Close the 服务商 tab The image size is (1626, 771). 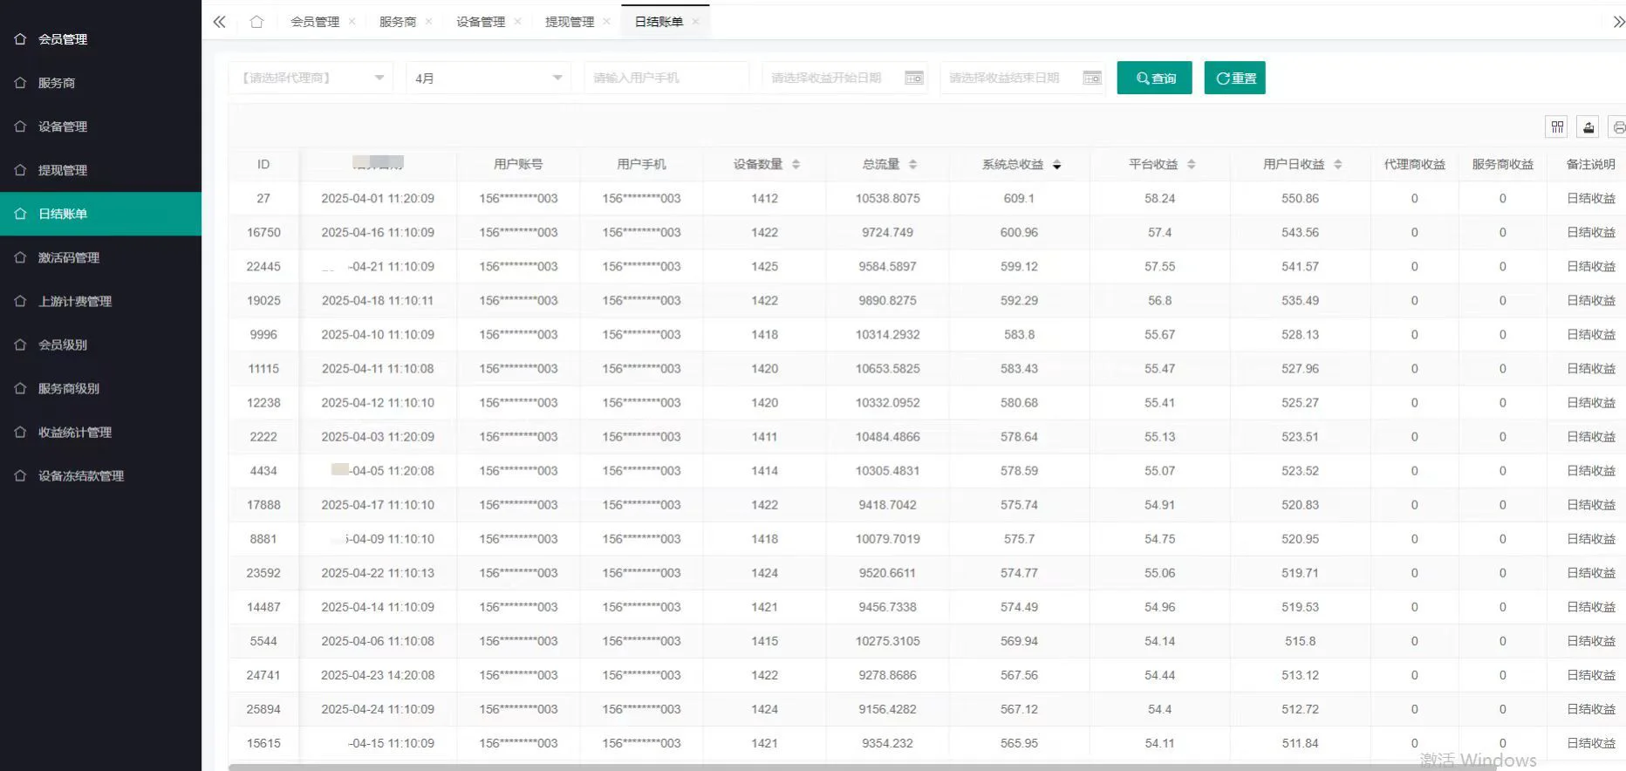click(428, 22)
